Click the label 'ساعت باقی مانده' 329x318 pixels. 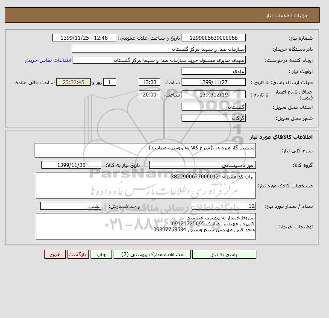(35, 82)
